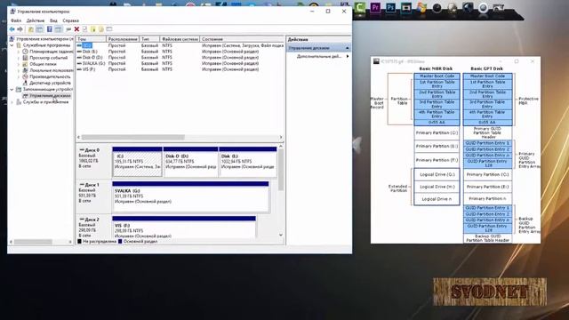Click the properties checkmark page icon

click(85, 29)
